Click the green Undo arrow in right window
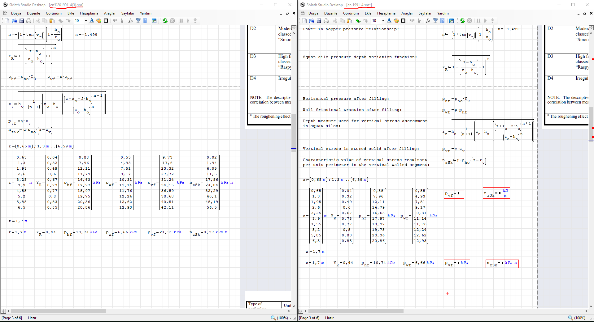 [358, 21]
